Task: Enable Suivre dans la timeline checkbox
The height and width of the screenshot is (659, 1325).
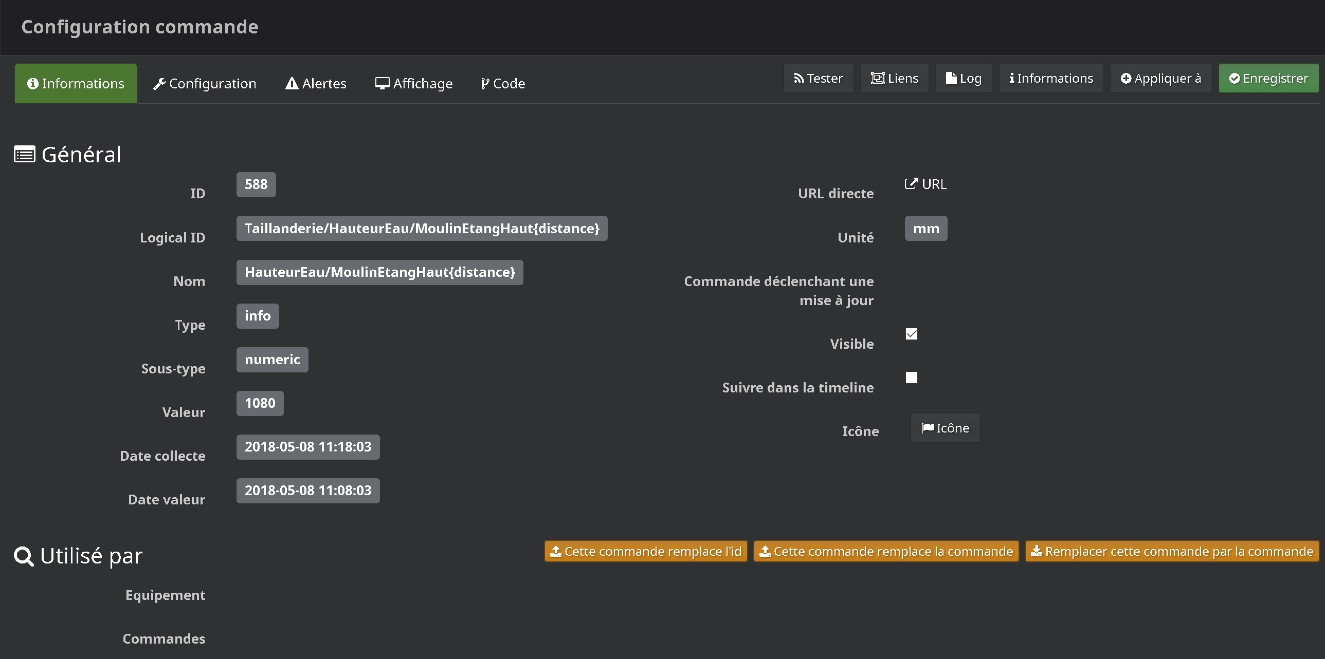Action: pos(912,378)
